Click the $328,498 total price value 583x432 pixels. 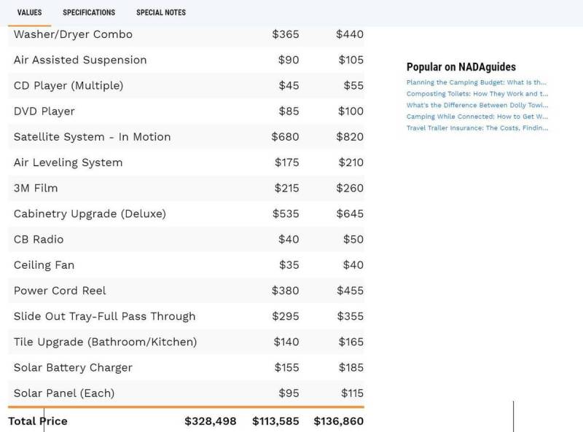(x=210, y=421)
